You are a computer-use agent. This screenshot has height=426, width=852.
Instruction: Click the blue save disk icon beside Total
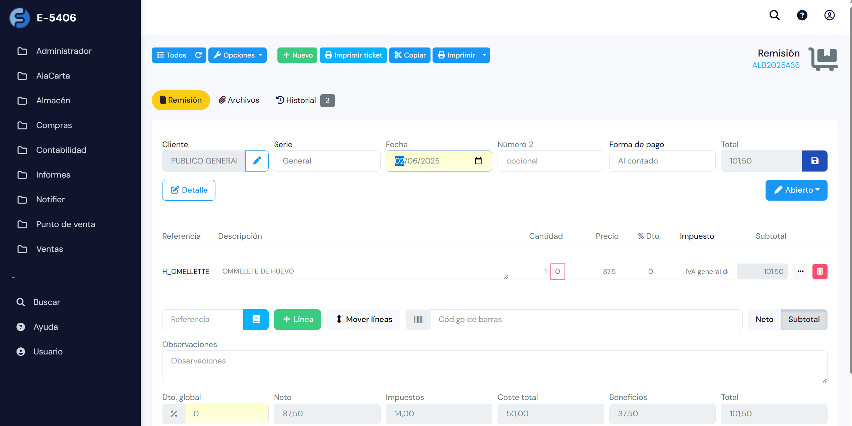[x=814, y=161]
